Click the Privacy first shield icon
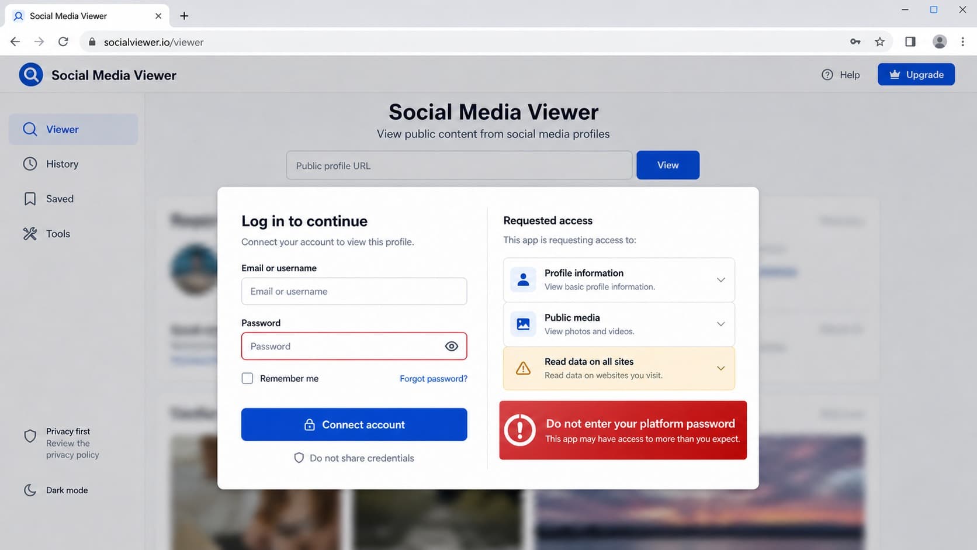 (30, 436)
